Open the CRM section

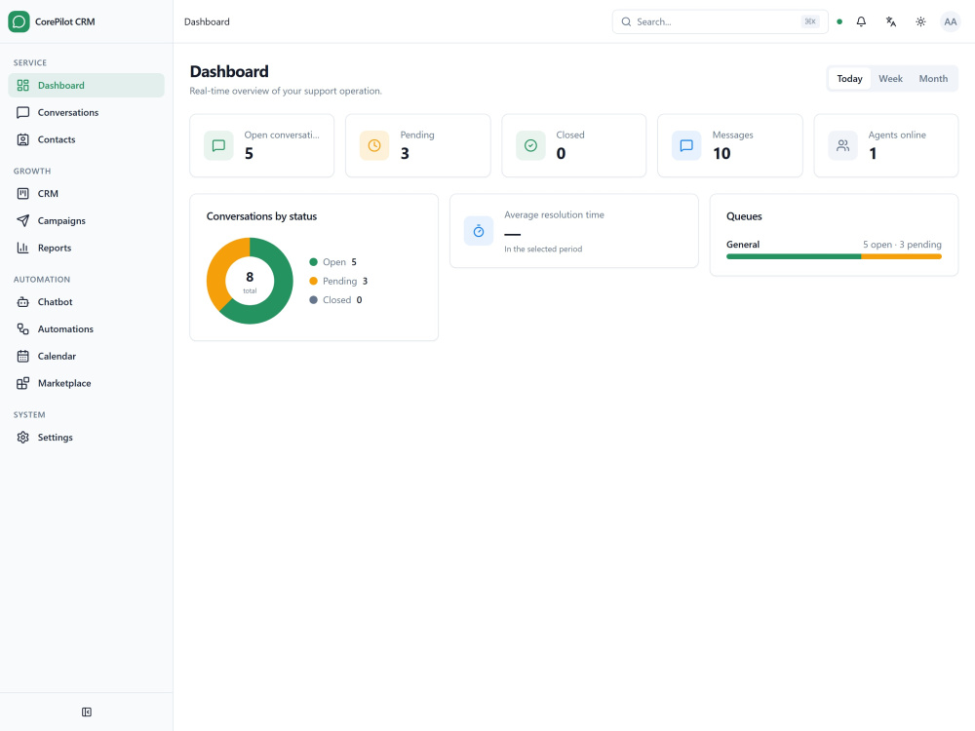[x=87, y=193]
